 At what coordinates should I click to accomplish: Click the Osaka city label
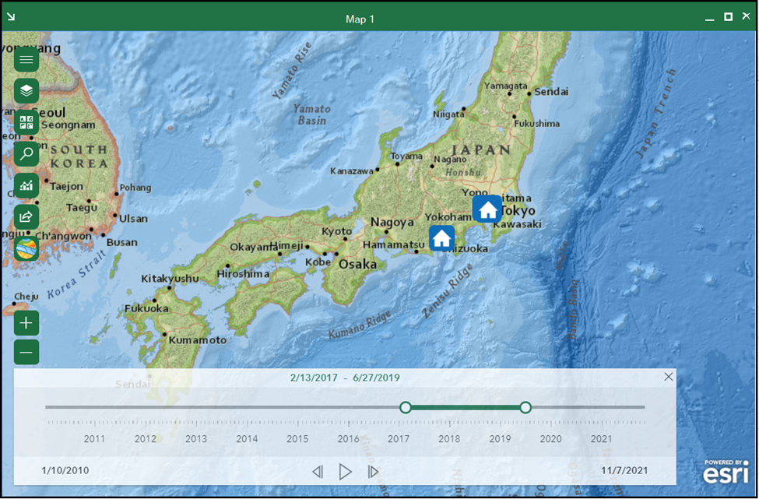[x=358, y=264]
